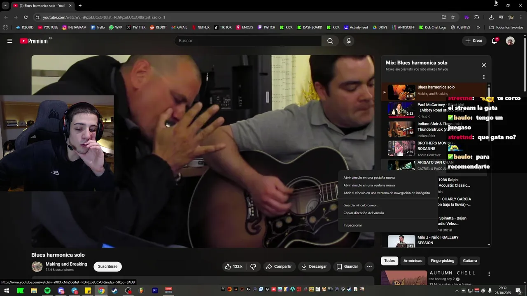This screenshot has height=296, width=527.
Task: Open AUTUMN CHILL recommended video thumbnail
Action: pyautogui.click(x=404, y=278)
